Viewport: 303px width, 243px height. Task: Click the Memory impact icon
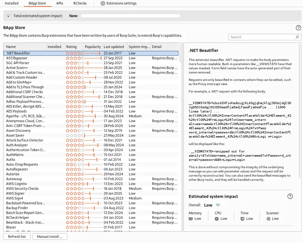click(191, 219)
